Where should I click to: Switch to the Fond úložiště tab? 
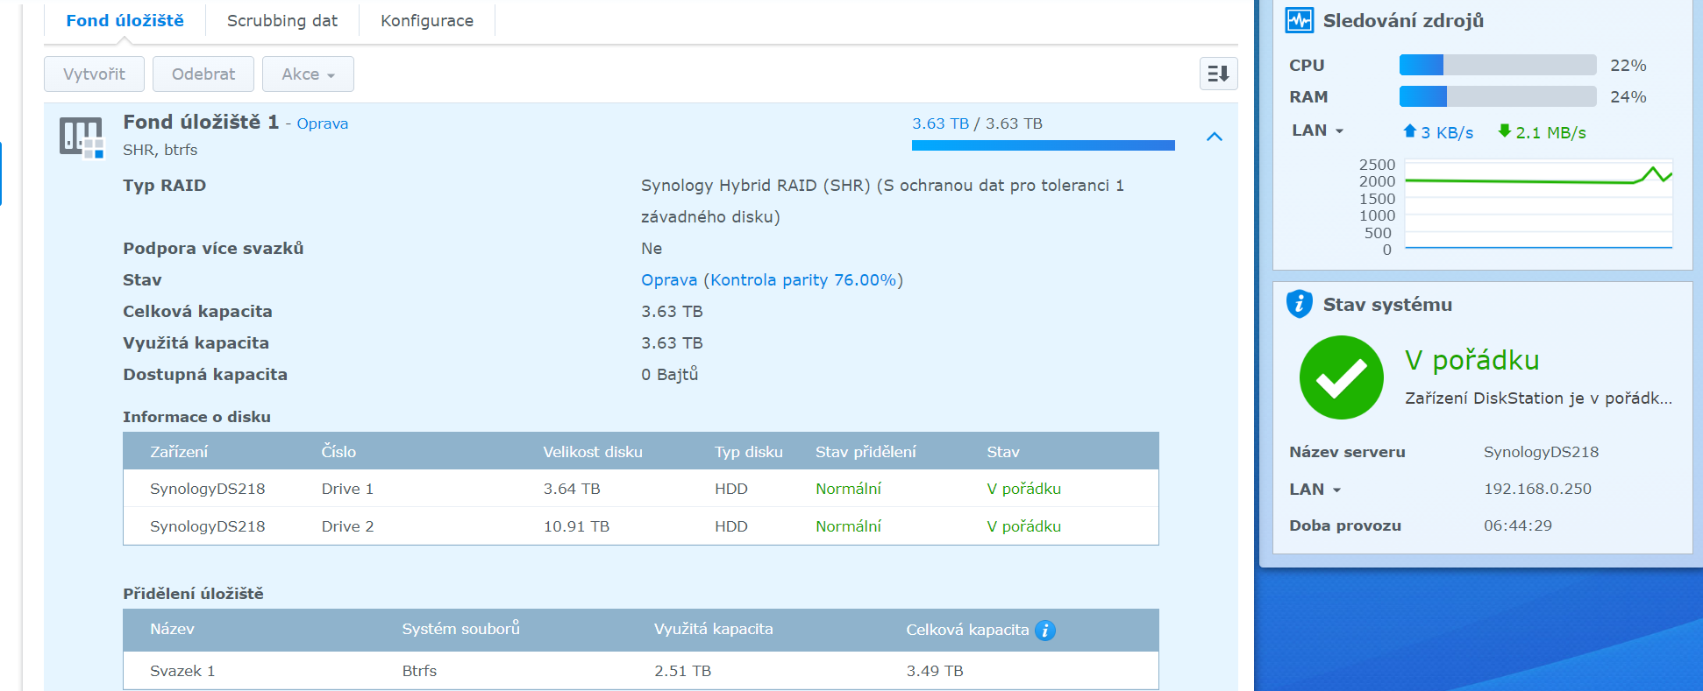click(125, 20)
